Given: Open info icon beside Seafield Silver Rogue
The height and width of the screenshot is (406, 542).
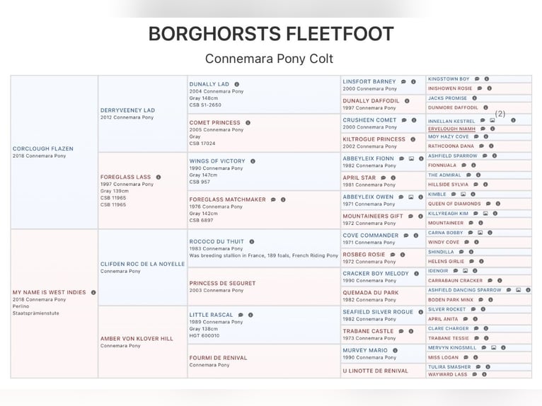Looking at the screenshot, I should click(x=420, y=312).
